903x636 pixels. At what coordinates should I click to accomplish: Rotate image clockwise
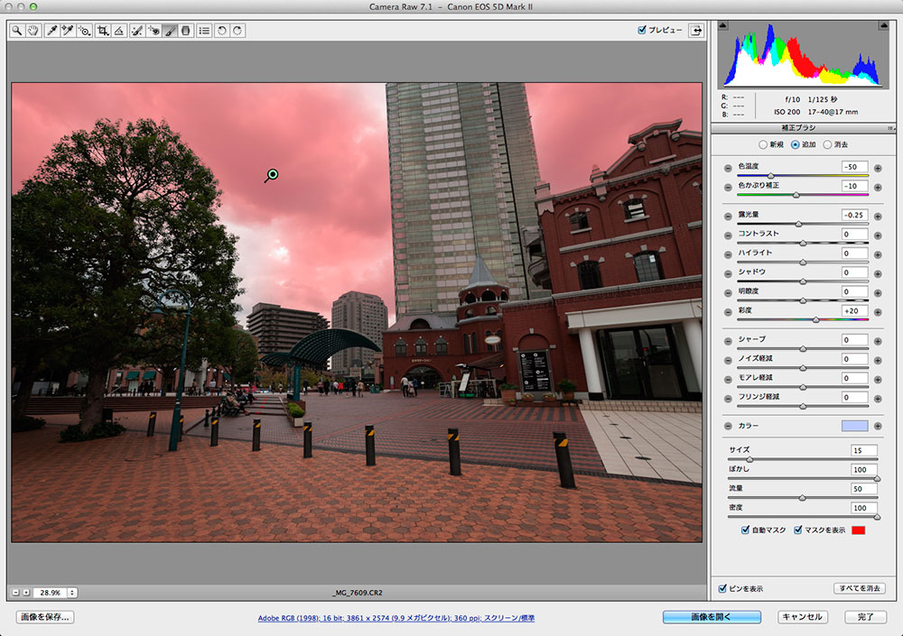pyautogui.click(x=237, y=31)
